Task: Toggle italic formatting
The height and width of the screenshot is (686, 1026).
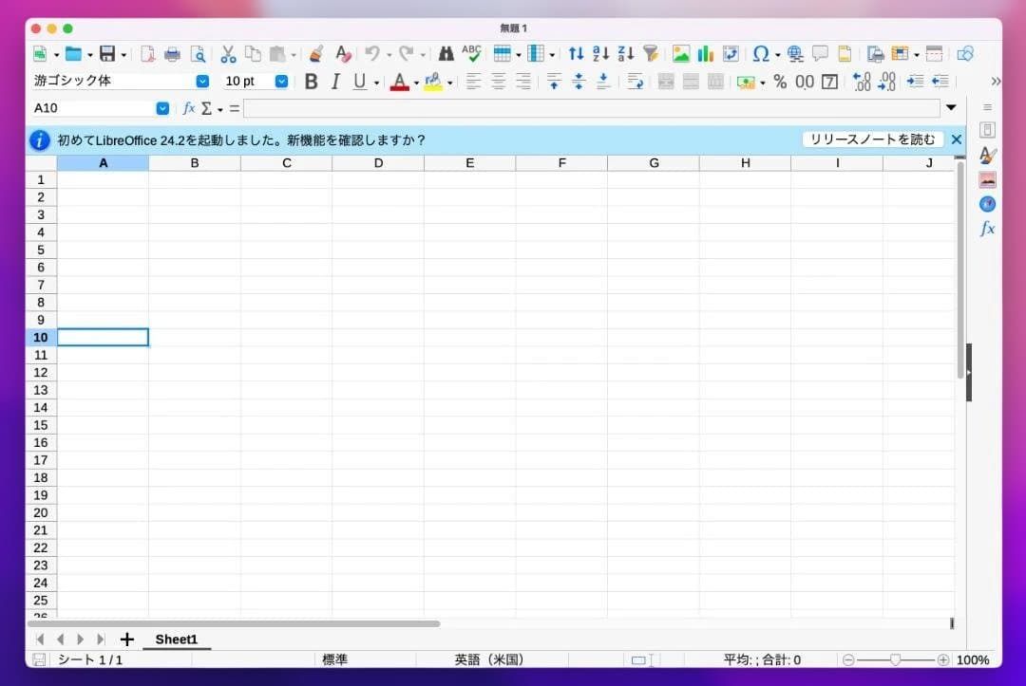Action: coord(334,82)
